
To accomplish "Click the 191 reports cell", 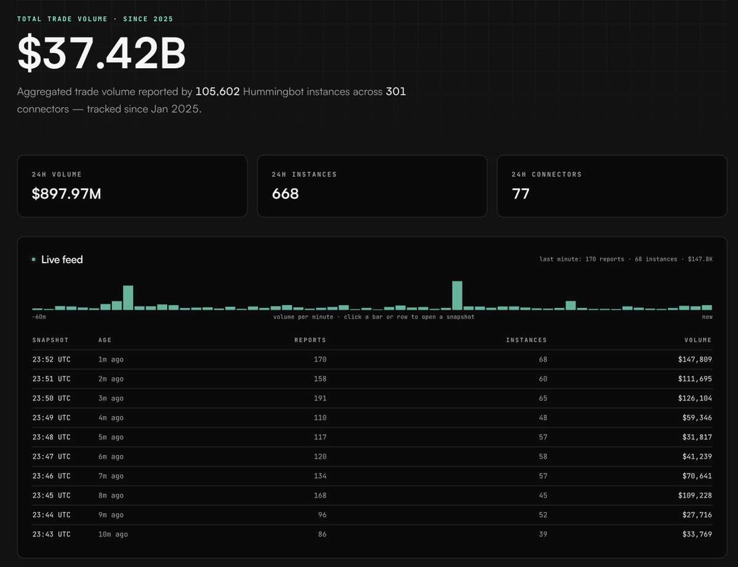I will tap(320, 398).
